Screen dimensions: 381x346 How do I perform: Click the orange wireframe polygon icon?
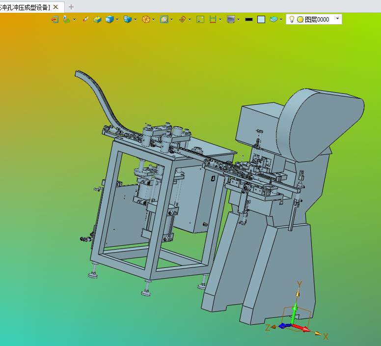(146, 19)
